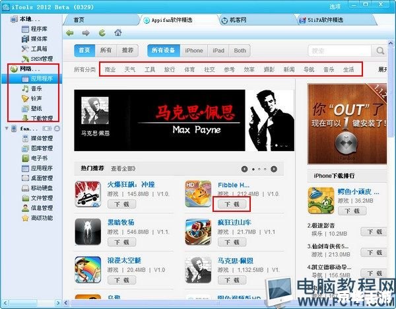Filter apps by iPhone
The width and height of the screenshot is (396, 309).
(193, 51)
